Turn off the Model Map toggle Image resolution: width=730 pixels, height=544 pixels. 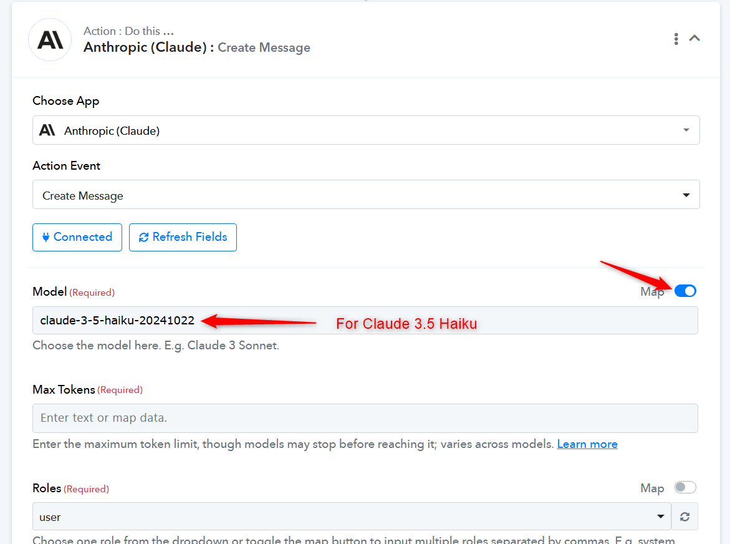685,291
